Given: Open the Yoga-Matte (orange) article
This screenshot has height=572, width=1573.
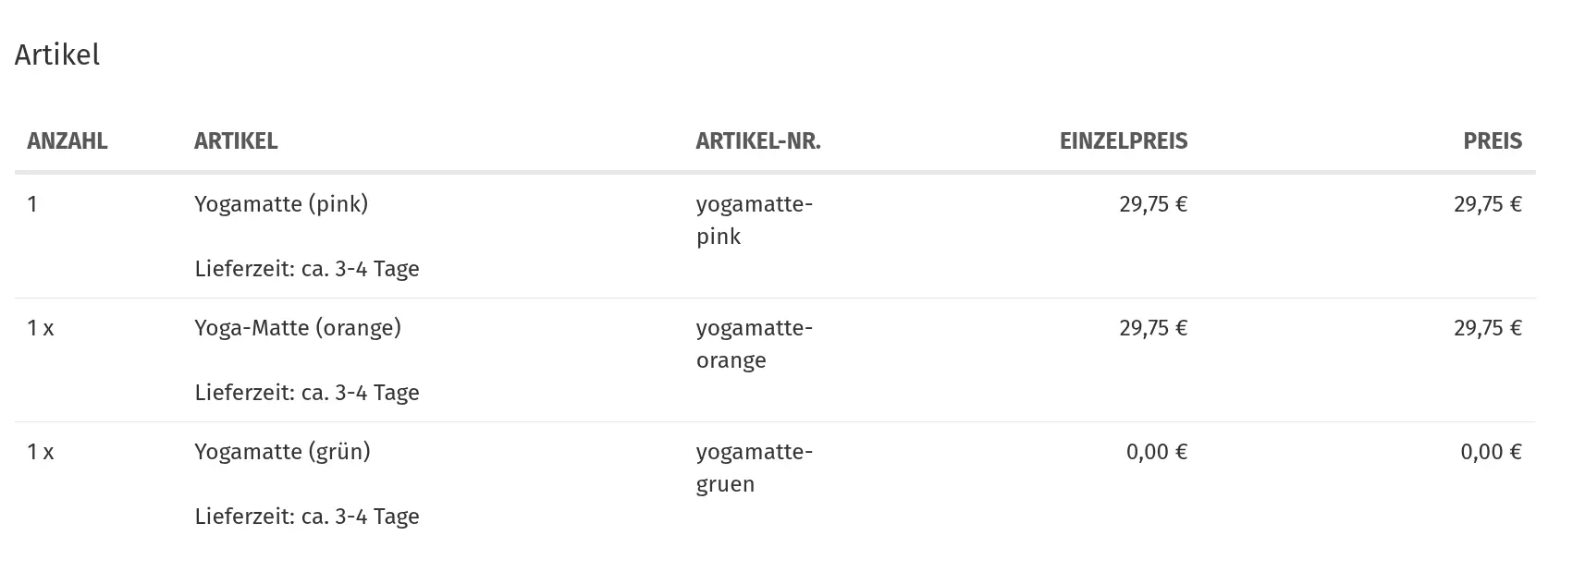Looking at the screenshot, I should [298, 328].
